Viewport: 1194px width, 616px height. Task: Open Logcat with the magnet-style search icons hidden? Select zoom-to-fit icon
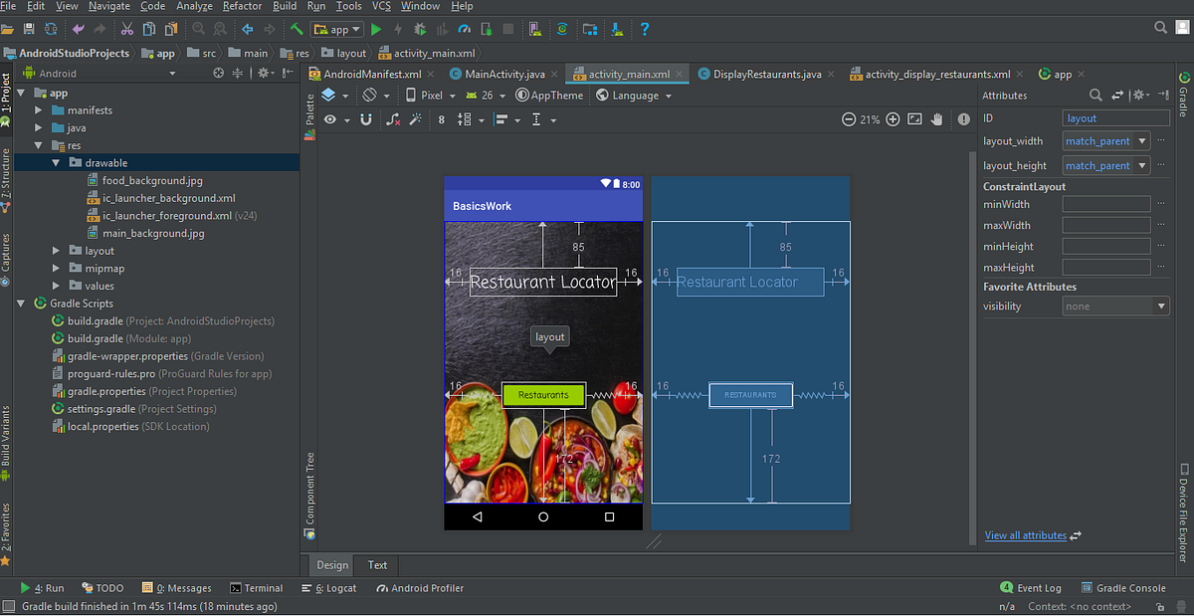coord(915,118)
